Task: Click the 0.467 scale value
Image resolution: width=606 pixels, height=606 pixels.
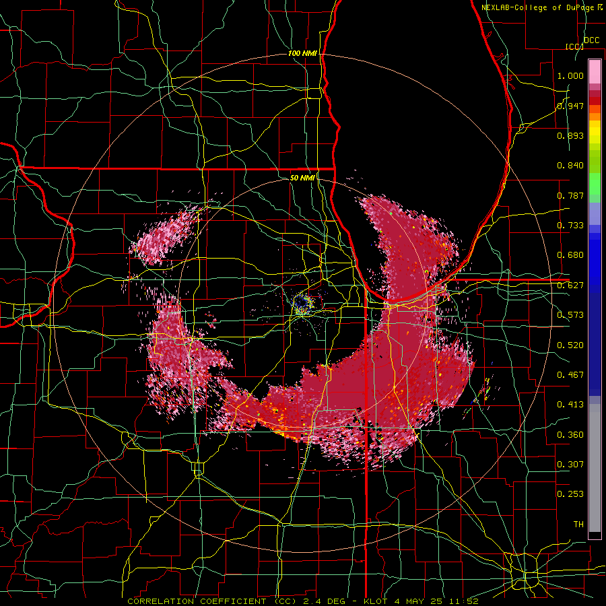Action: (570, 375)
